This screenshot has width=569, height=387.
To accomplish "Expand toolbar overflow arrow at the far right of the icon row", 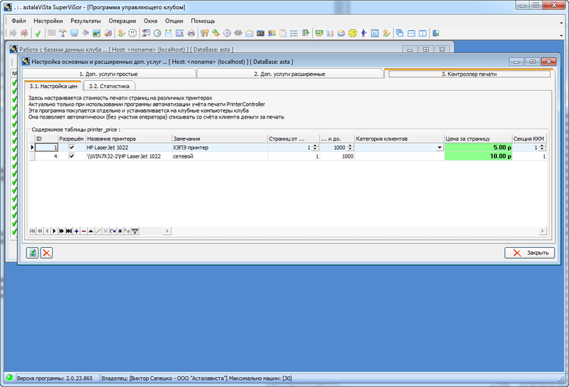I will pyautogui.click(x=561, y=36).
